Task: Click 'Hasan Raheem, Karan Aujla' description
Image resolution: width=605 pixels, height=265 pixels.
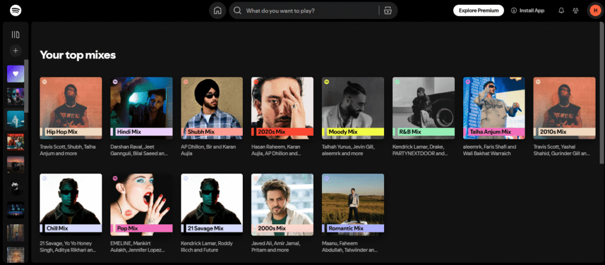Action: click(277, 151)
